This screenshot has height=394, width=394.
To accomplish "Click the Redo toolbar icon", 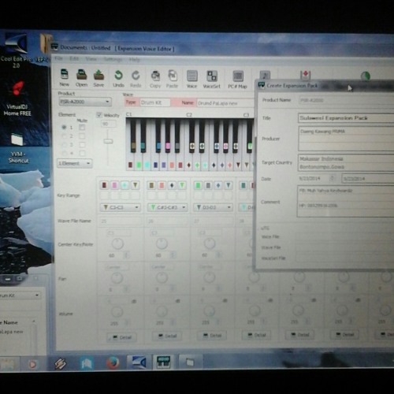I will 136,79.
